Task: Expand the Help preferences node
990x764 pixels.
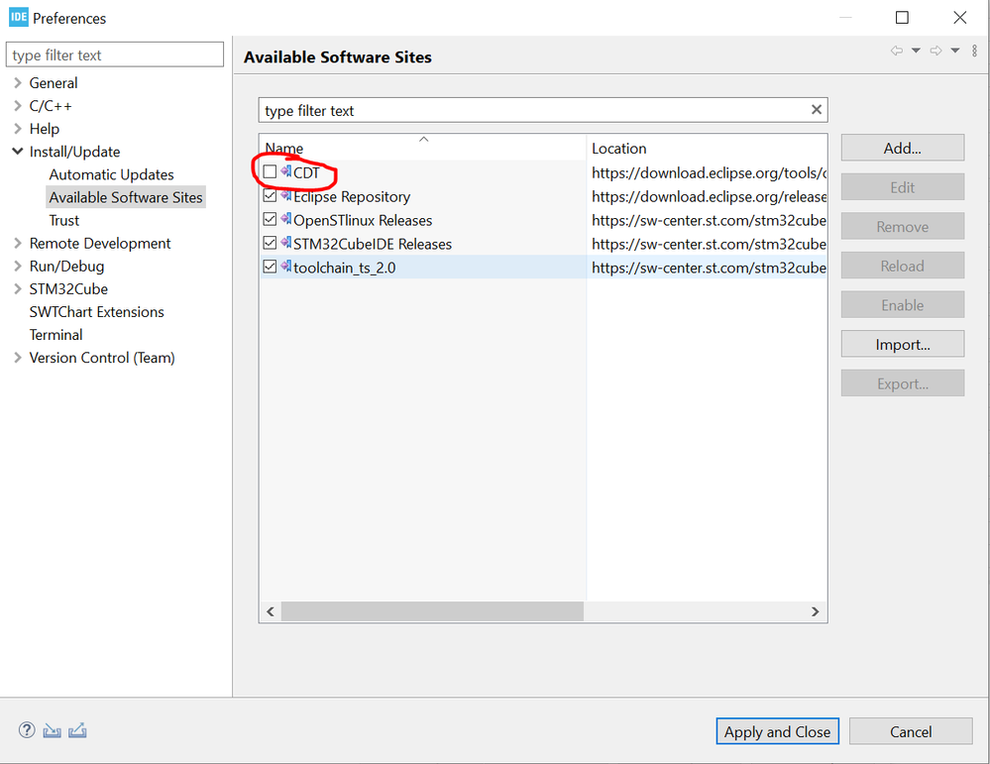Action: click(18, 129)
